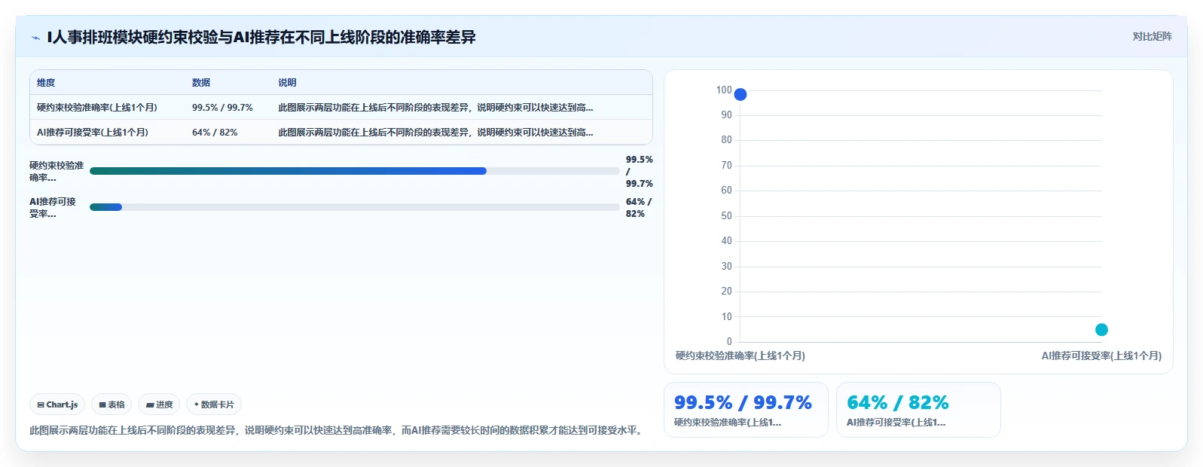Click the 说明 text in the 硬约束校验 row
The image size is (1203, 467).
tap(435, 108)
